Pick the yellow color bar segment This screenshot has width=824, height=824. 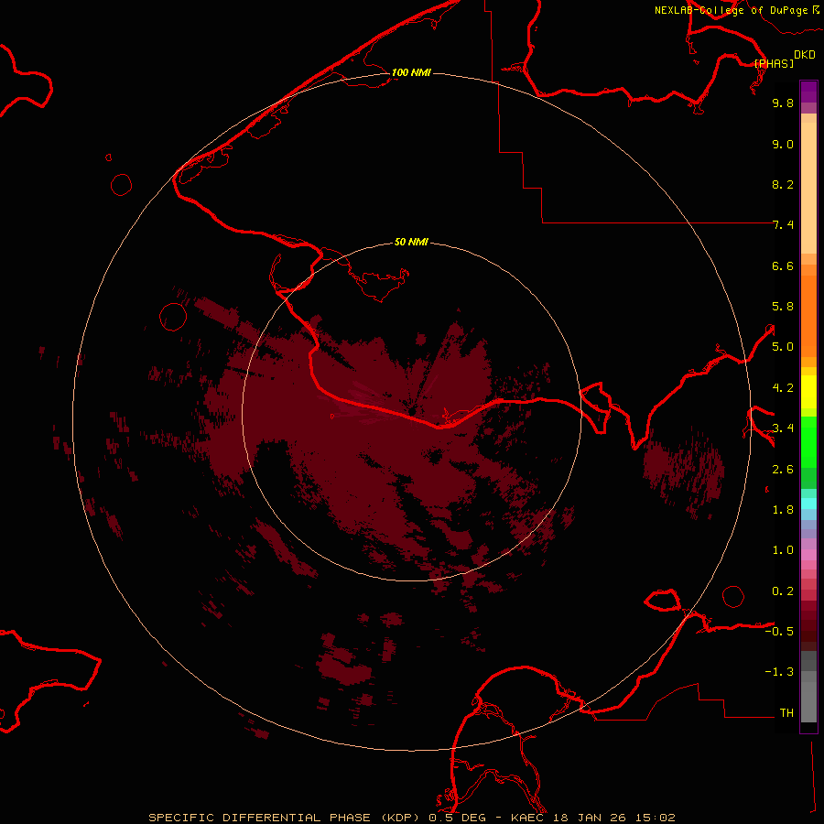(x=808, y=392)
